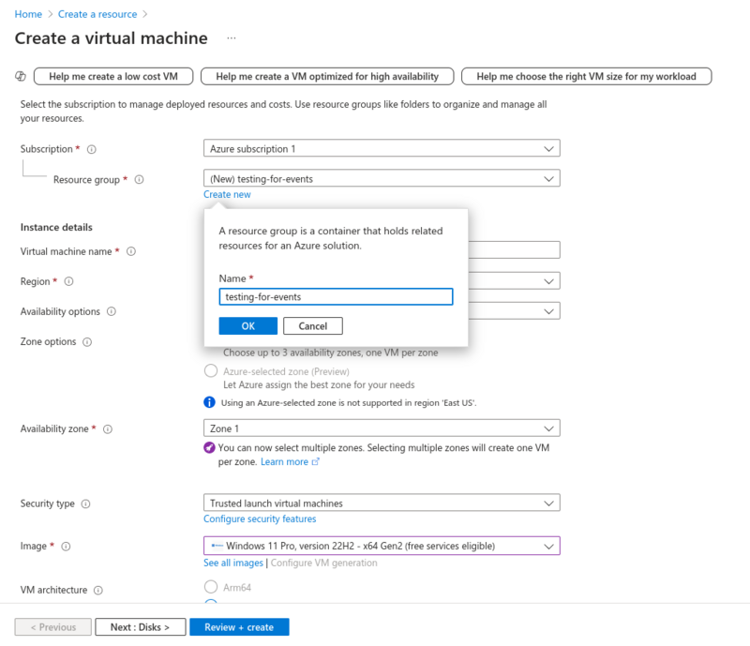Expand the Availability options dropdown arrow
This screenshot has height=646, width=750.
(548, 311)
